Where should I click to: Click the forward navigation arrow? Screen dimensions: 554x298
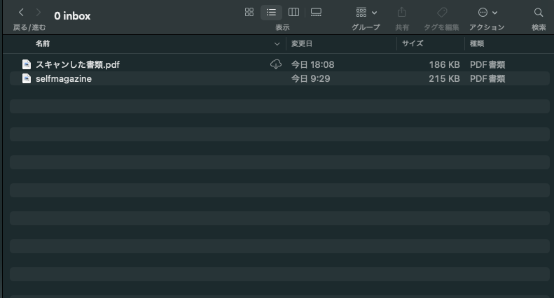point(39,13)
